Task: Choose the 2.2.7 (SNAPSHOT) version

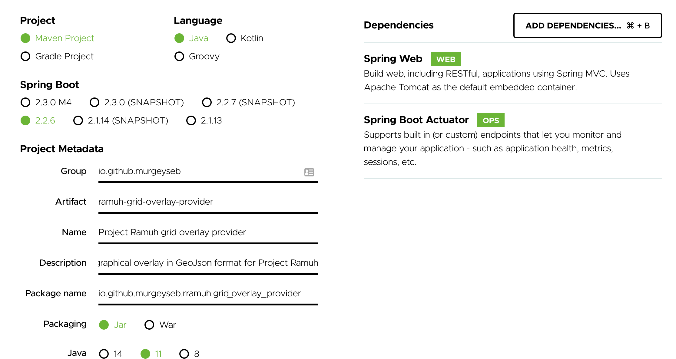Action: 207,102
